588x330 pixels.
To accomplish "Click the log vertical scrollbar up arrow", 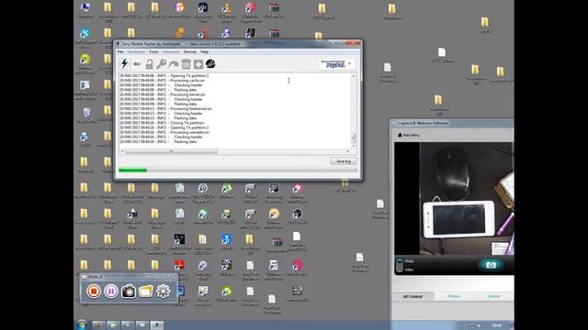I will (x=353, y=76).
